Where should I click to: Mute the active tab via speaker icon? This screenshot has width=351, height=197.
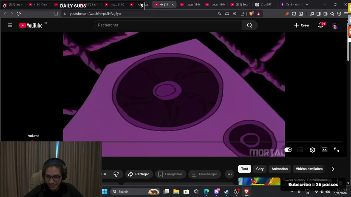161,5
